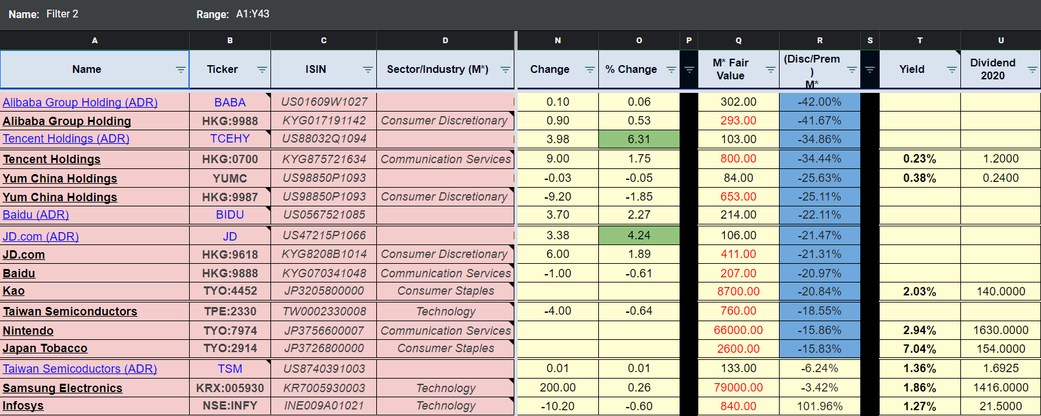Click the TSM ticker link
This screenshot has width=1041, height=416.
[230, 369]
